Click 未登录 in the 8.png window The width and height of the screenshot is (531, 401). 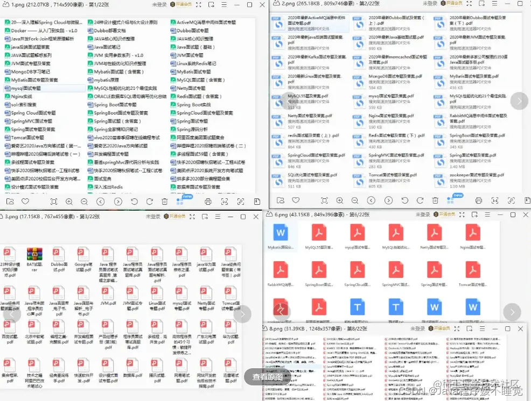(417, 328)
